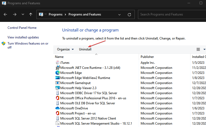The image size is (206, 127).
Task: Select Microsoft Office Professional Plus icon
Action: click(57, 98)
